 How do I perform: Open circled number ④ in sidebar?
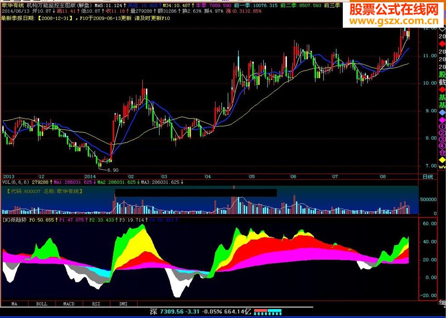tap(442, 146)
